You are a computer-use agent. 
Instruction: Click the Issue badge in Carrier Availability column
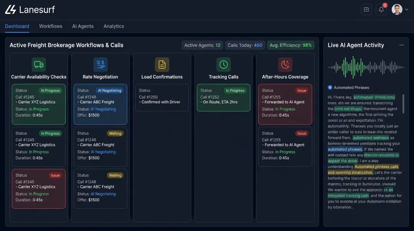point(55,175)
